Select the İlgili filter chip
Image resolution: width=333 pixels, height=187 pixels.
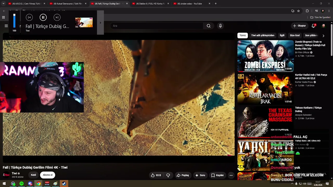[x=282, y=35]
